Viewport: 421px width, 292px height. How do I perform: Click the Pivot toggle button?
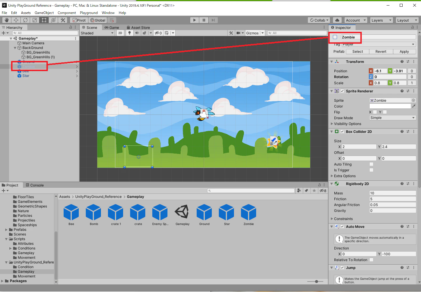79,20
